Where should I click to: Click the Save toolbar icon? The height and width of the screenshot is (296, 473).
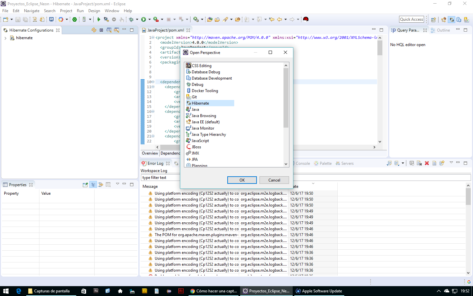18,19
